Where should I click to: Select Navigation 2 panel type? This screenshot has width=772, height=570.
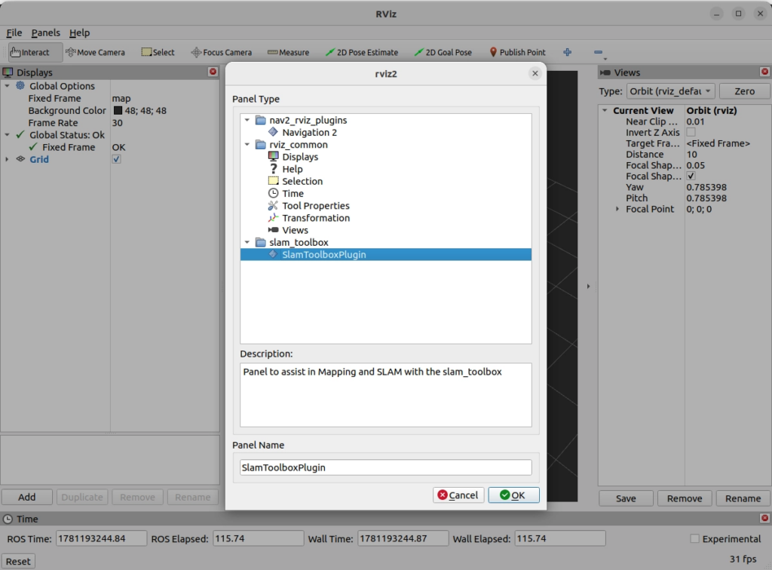tap(309, 133)
